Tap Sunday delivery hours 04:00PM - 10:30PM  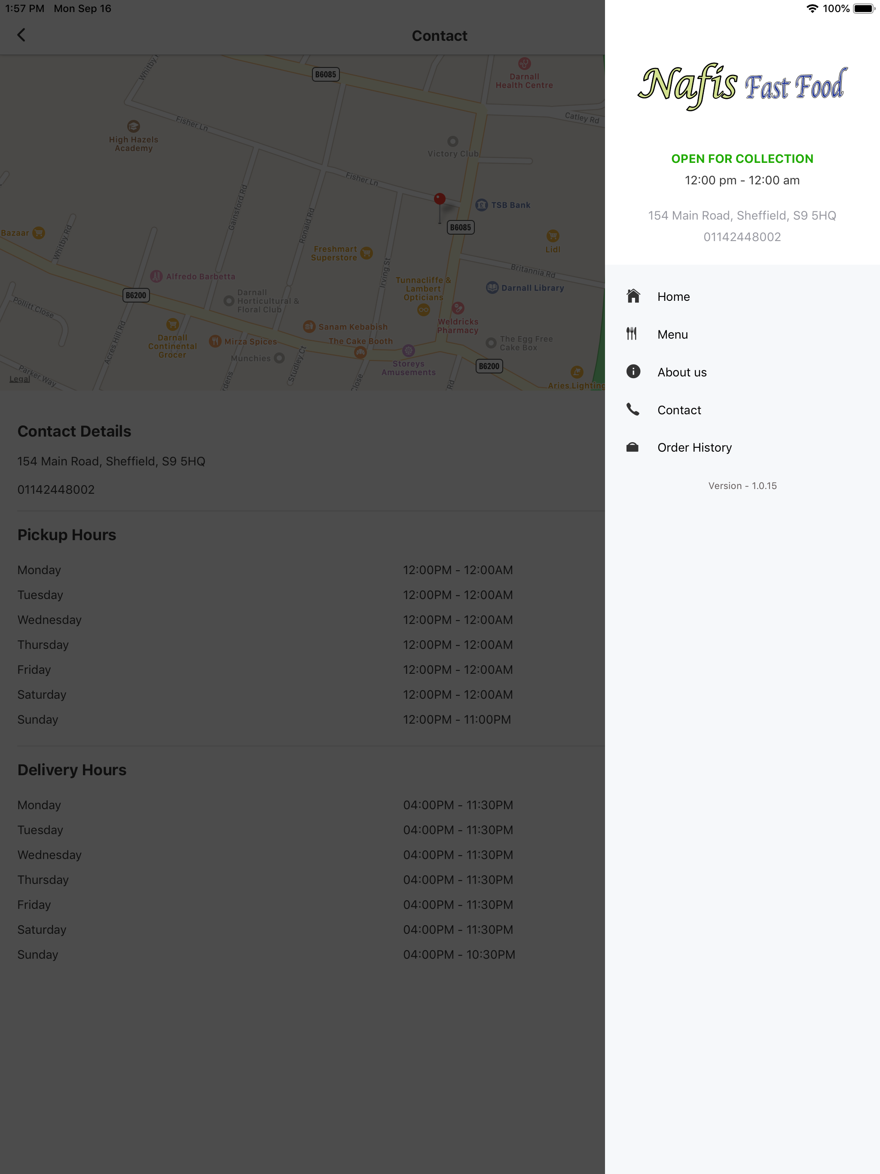click(x=458, y=955)
